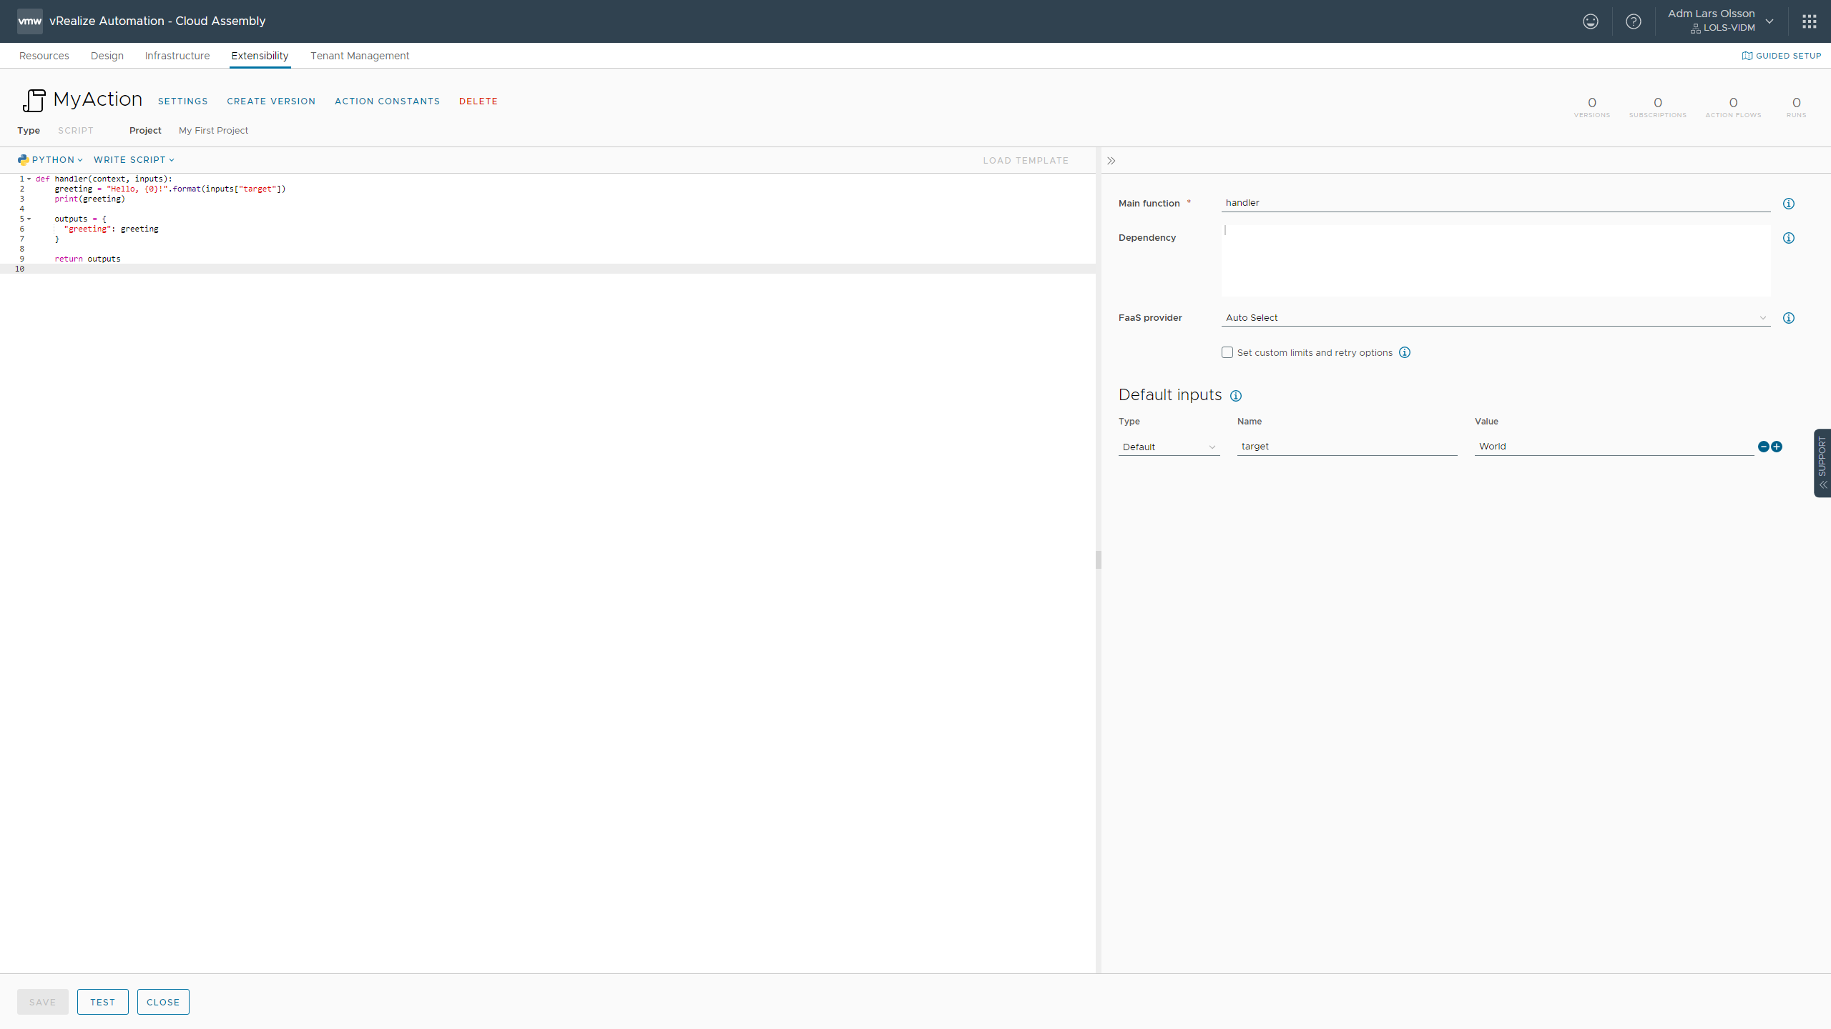Screen dimensions: 1831x1029
Task: Click the input Name field target
Action: 1347,447
